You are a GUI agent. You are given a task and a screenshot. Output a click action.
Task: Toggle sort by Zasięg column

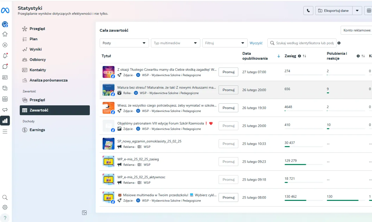pos(304,56)
